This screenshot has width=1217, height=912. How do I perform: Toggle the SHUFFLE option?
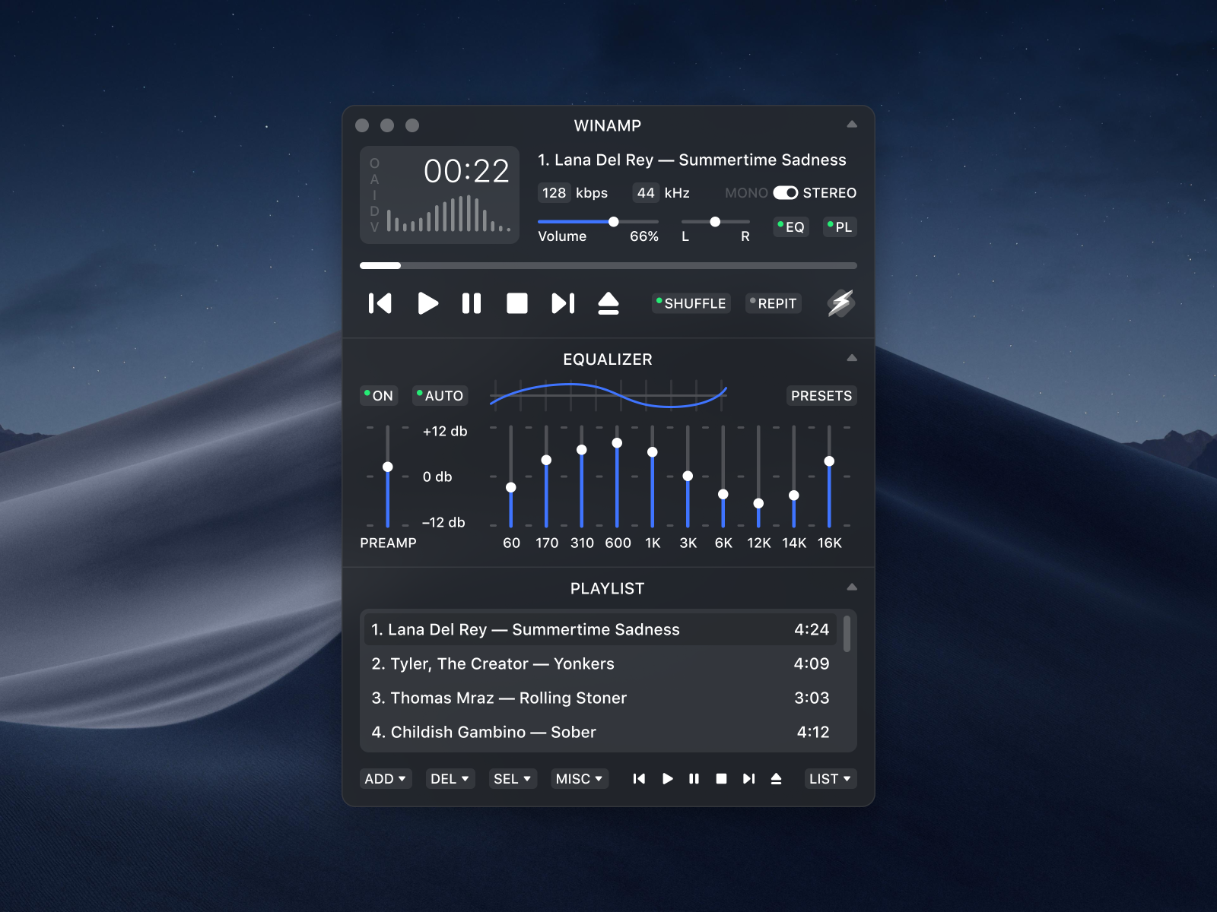coord(691,303)
